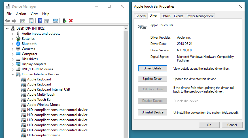Close the Apple Touch Bar Properties dialog
248x138 pixels.
click(x=240, y=6)
